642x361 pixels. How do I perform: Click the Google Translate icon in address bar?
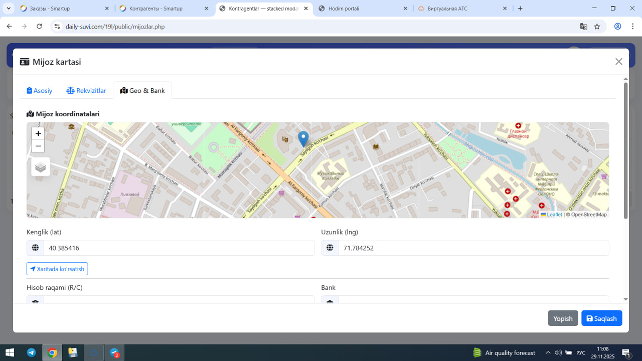click(583, 27)
